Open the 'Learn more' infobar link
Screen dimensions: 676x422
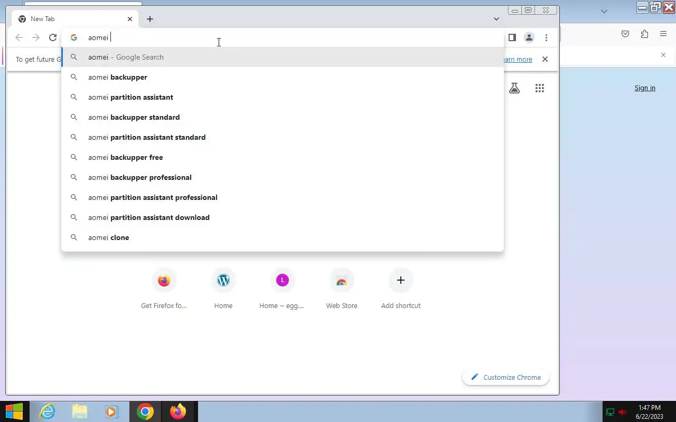click(518, 60)
